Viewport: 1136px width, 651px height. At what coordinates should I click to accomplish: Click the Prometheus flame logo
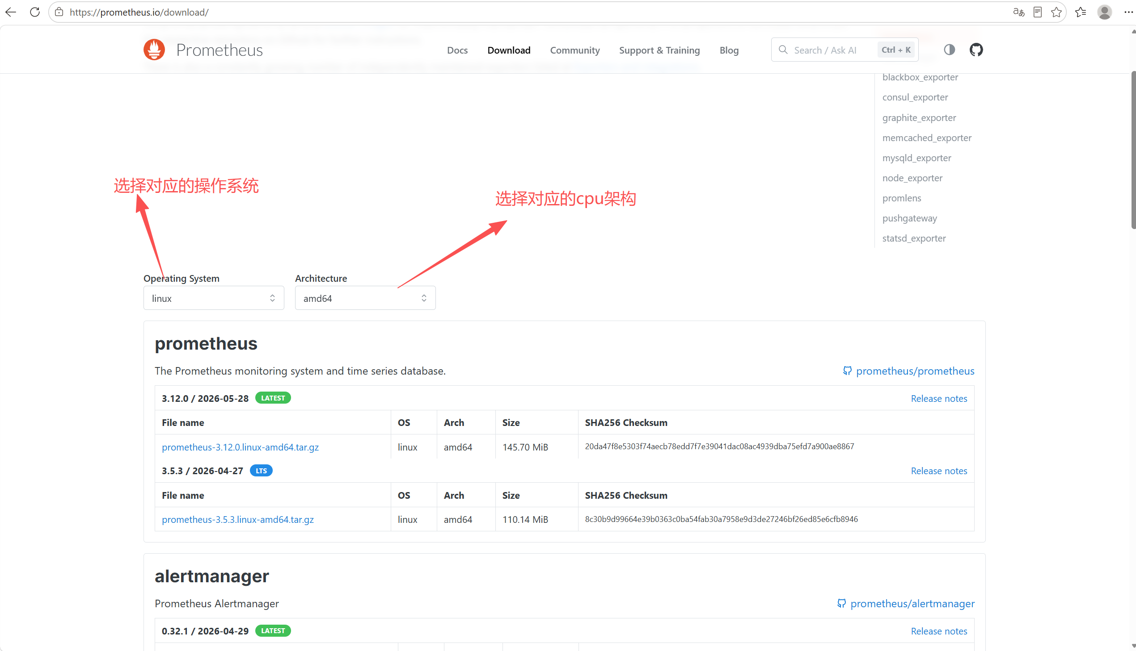pyautogui.click(x=154, y=50)
